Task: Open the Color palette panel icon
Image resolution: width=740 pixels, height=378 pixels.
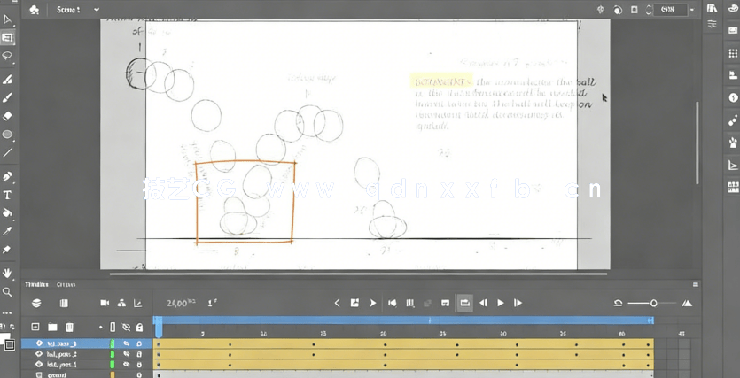Action: [733, 9]
